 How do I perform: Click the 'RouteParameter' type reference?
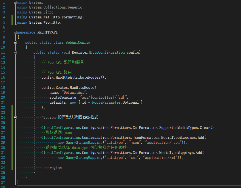click(x=106, y=102)
